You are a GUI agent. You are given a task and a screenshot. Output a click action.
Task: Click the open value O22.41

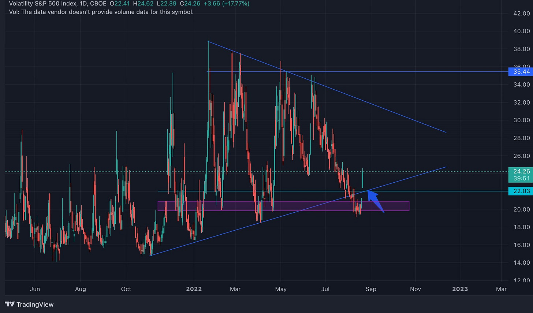point(119,4)
